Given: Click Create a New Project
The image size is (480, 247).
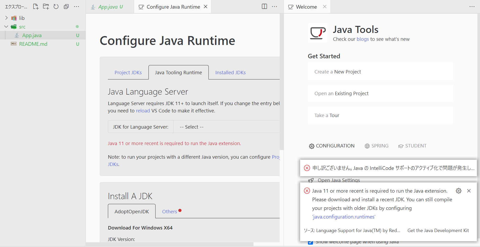Looking at the screenshot, I should point(380,71).
